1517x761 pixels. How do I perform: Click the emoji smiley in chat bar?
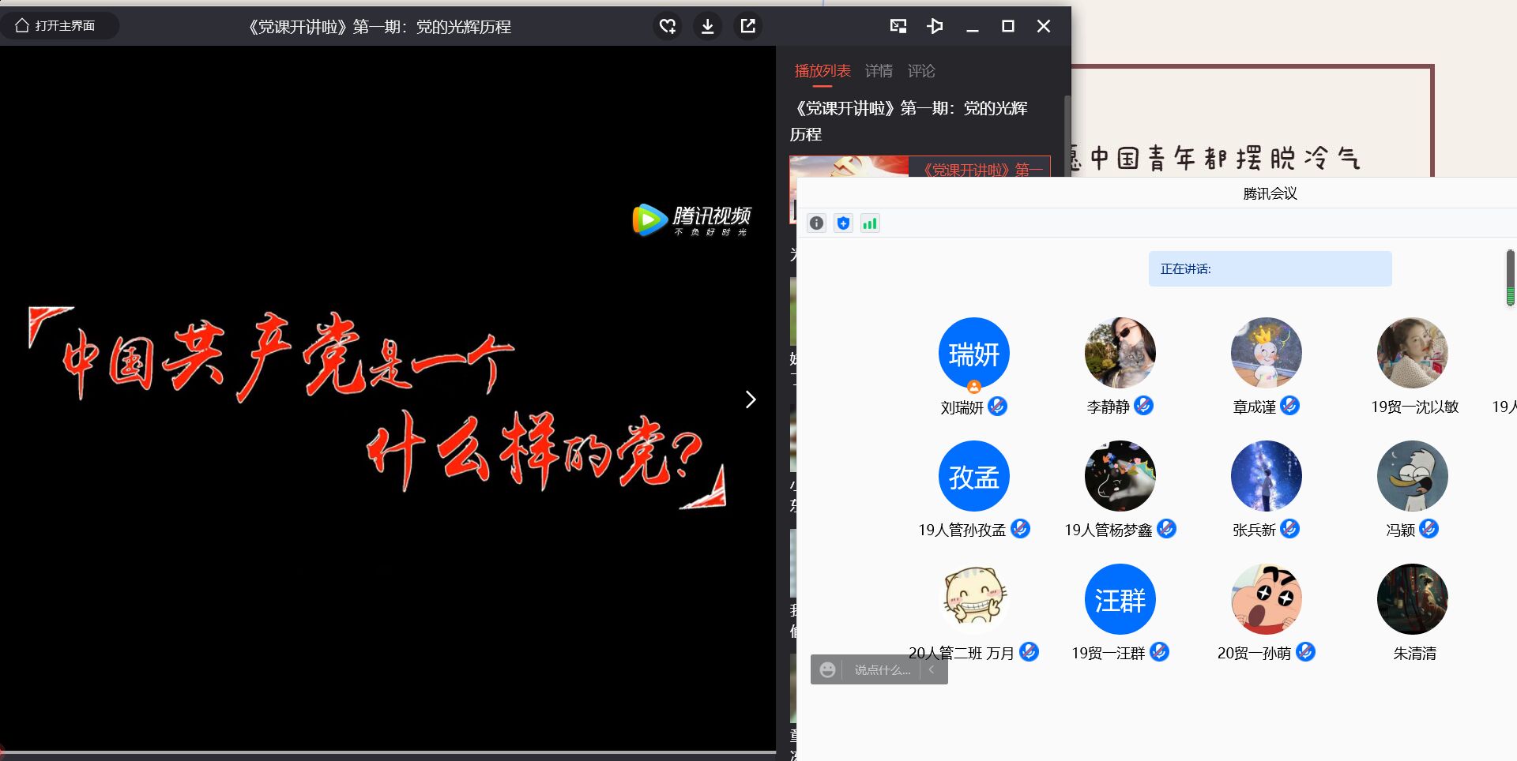827,669
